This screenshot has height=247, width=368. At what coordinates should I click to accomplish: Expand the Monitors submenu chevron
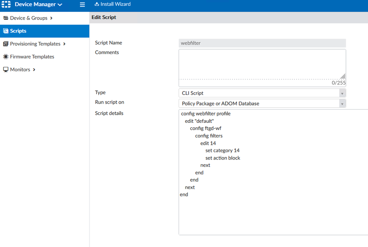tap(34, 69)
